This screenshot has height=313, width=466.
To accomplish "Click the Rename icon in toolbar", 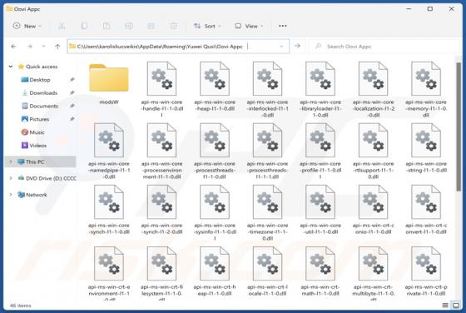I will 129,26.
